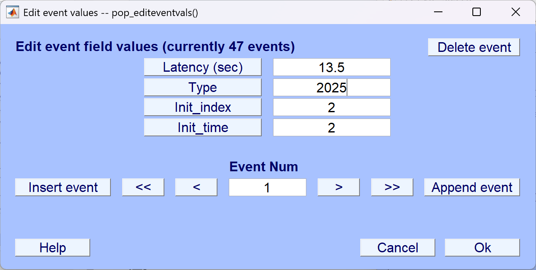Cancel the event editing dialog

coord(398,248)
